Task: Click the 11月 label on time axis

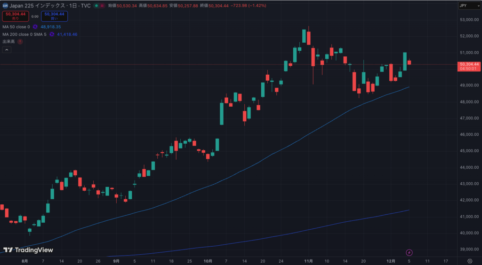Action: click(x=309, y=260)
